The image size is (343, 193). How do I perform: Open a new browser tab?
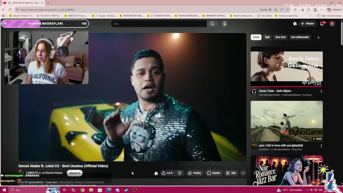click(x=48, y=3)
